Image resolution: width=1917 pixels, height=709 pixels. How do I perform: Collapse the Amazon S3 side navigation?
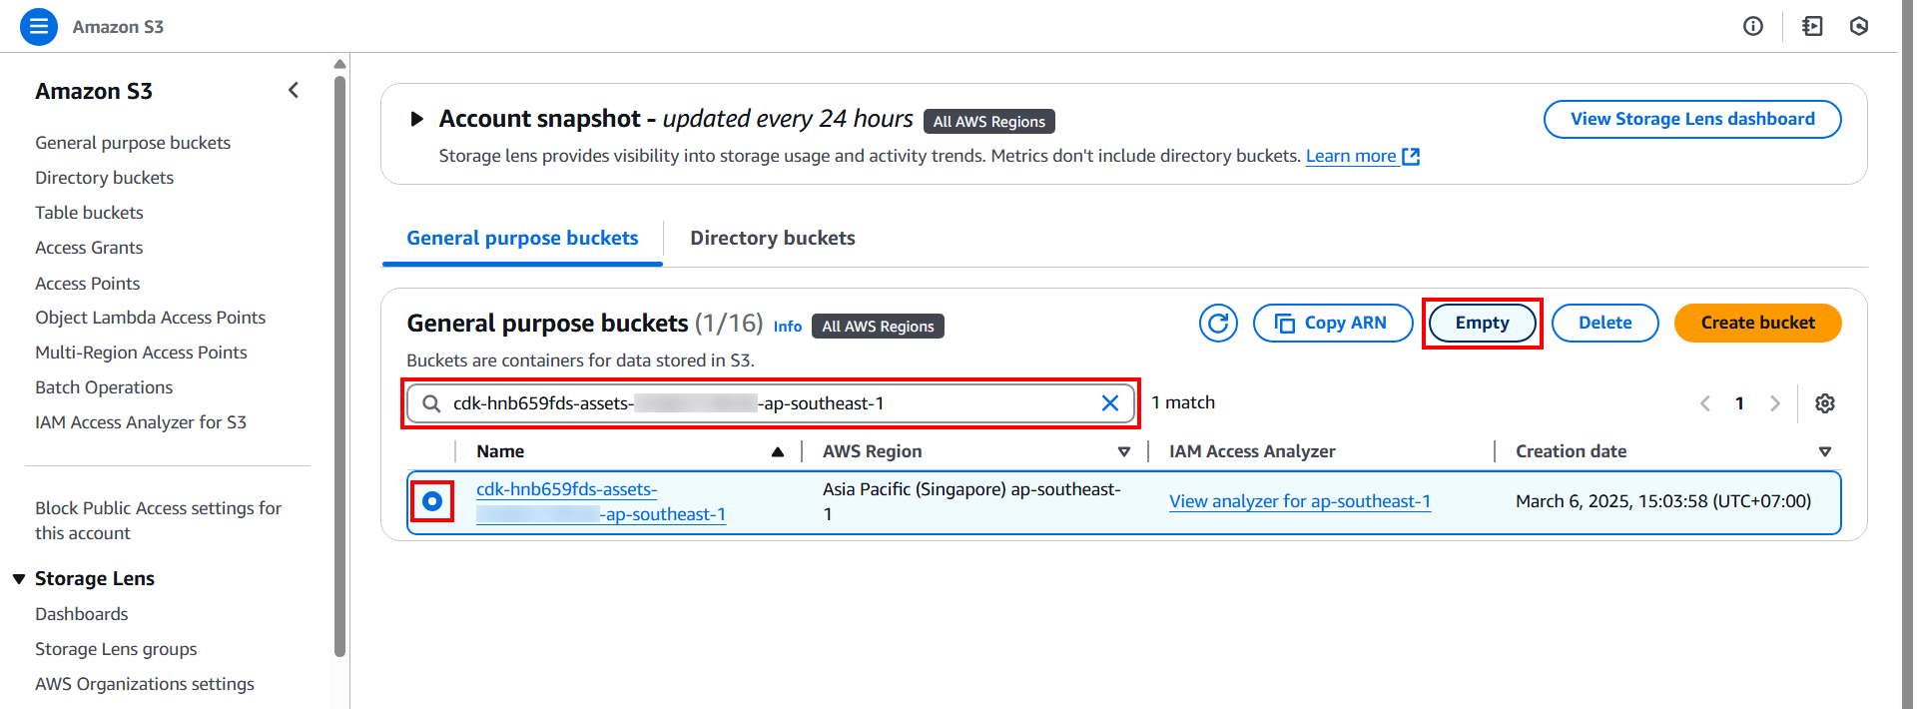tap(294, 91)
